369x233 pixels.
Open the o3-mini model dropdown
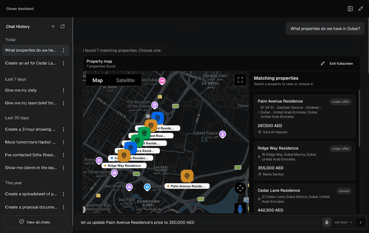[343, 222]
